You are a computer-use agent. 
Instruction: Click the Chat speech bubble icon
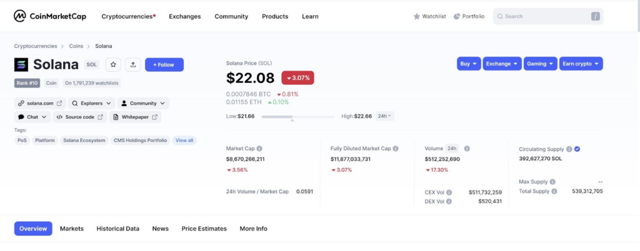[21, 117]
